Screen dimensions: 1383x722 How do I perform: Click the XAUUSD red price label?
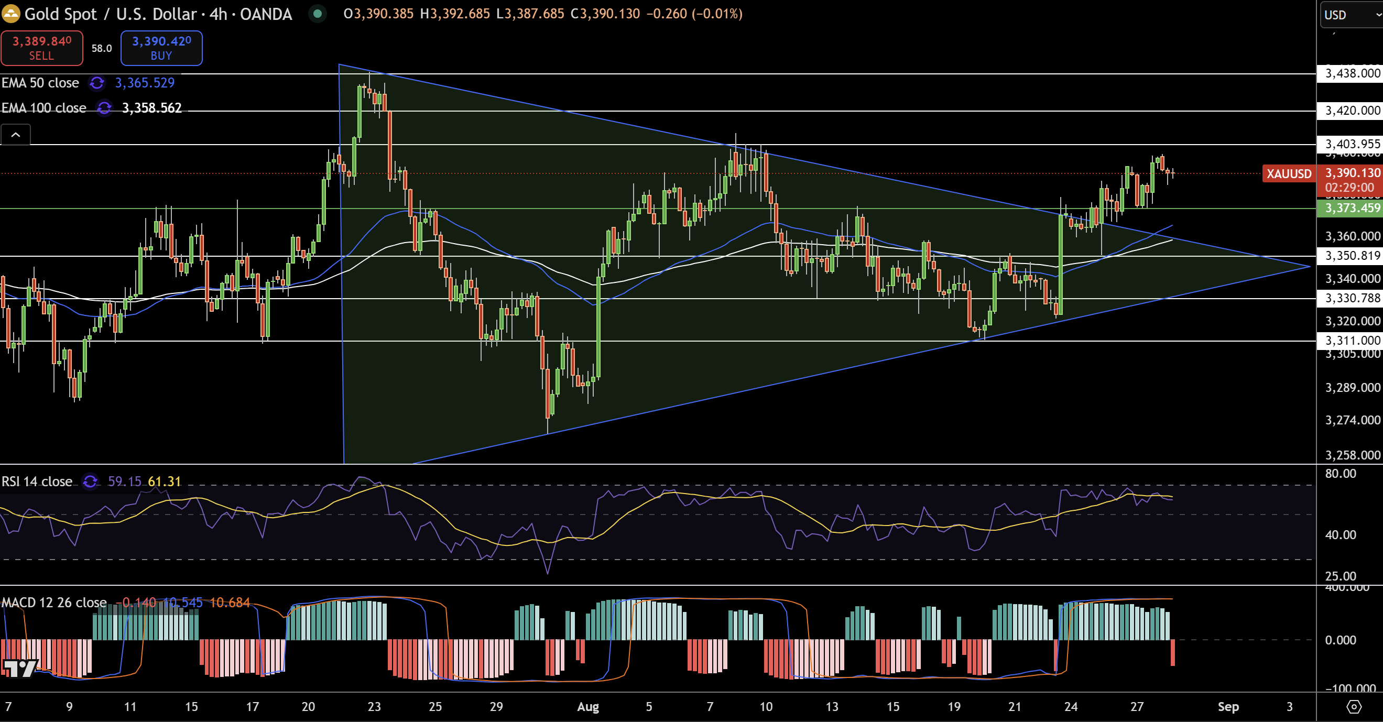coord(1289,174)
